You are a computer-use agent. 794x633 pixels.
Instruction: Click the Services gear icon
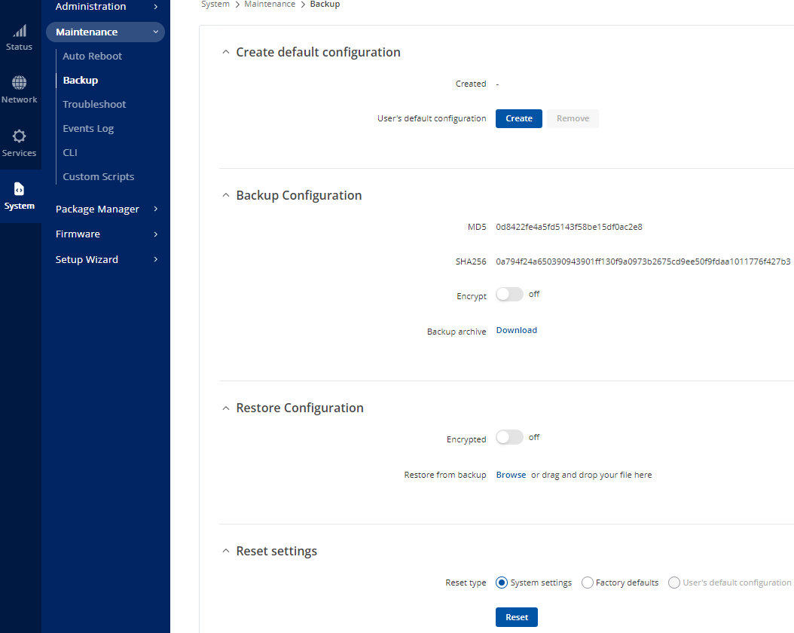tap(20, 142)
